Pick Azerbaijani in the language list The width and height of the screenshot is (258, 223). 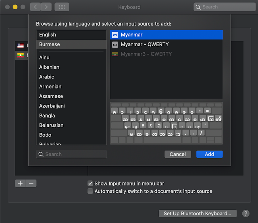pos(52,106)
